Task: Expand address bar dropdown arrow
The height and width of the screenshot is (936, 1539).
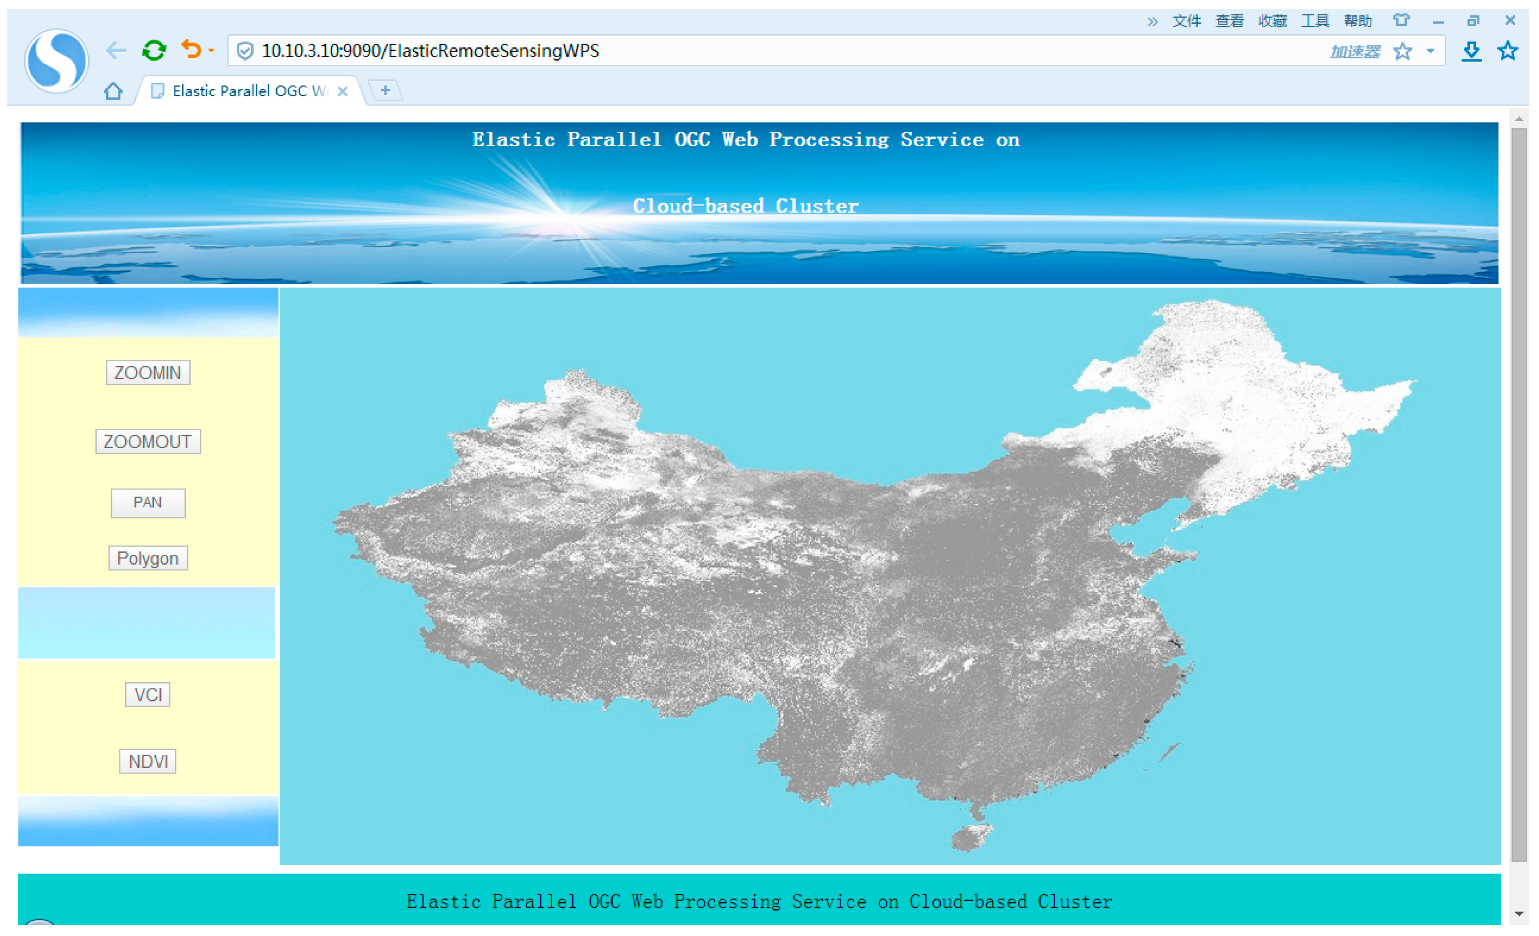Action: tap(1431, 51)
